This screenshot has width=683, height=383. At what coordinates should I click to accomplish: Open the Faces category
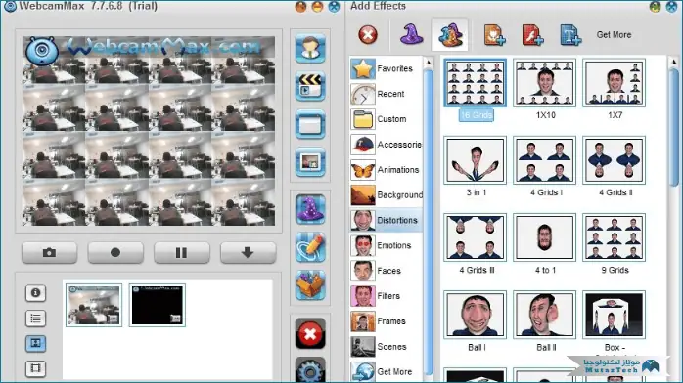coord(386,271)
